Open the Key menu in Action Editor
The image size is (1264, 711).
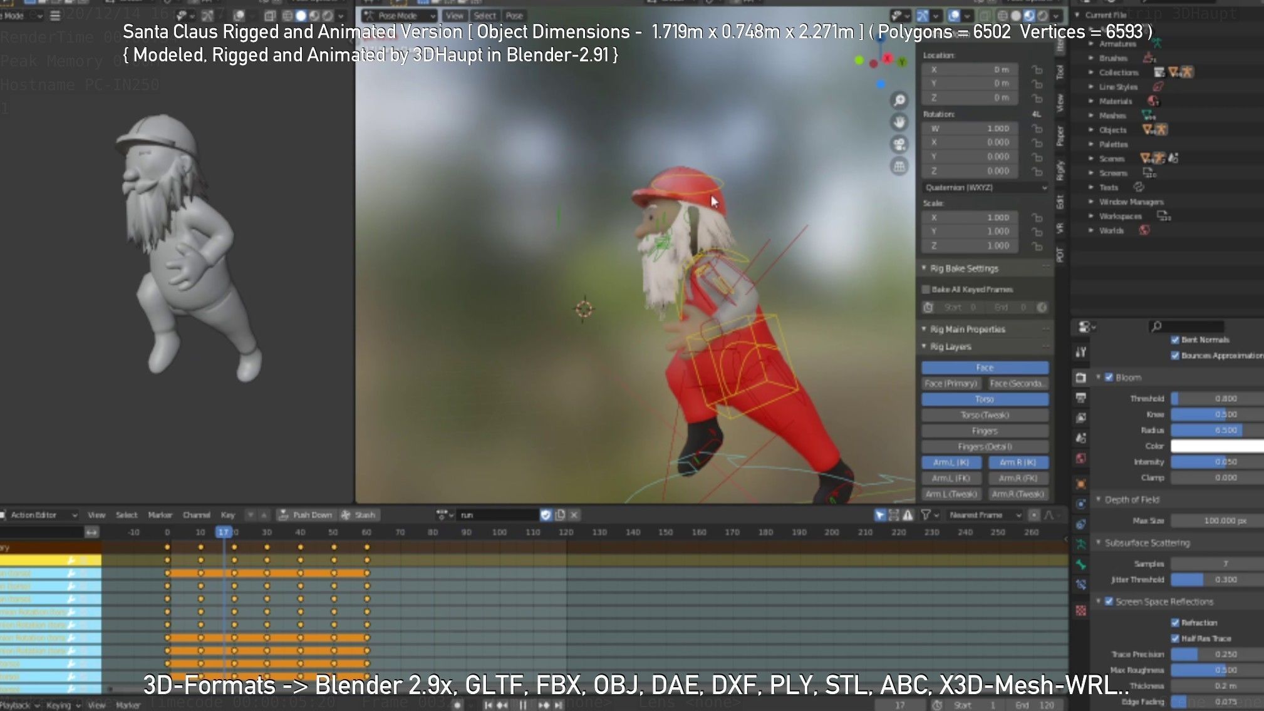(227, 515)
